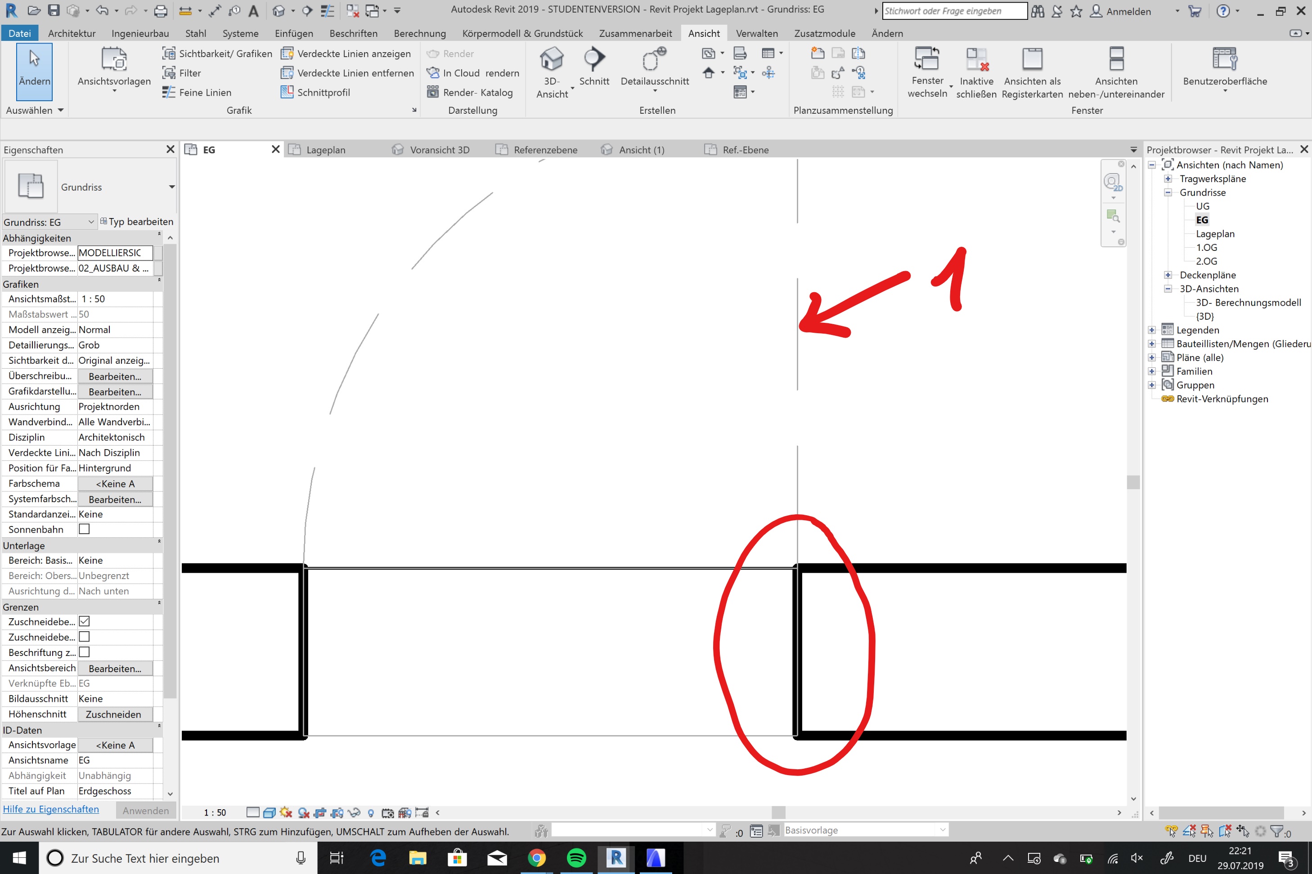Open the Verwalten ribbon tab
Image resolution: width=1312 pixels, height=874 pixels.
pyautogui.click(x=757, y=33)
